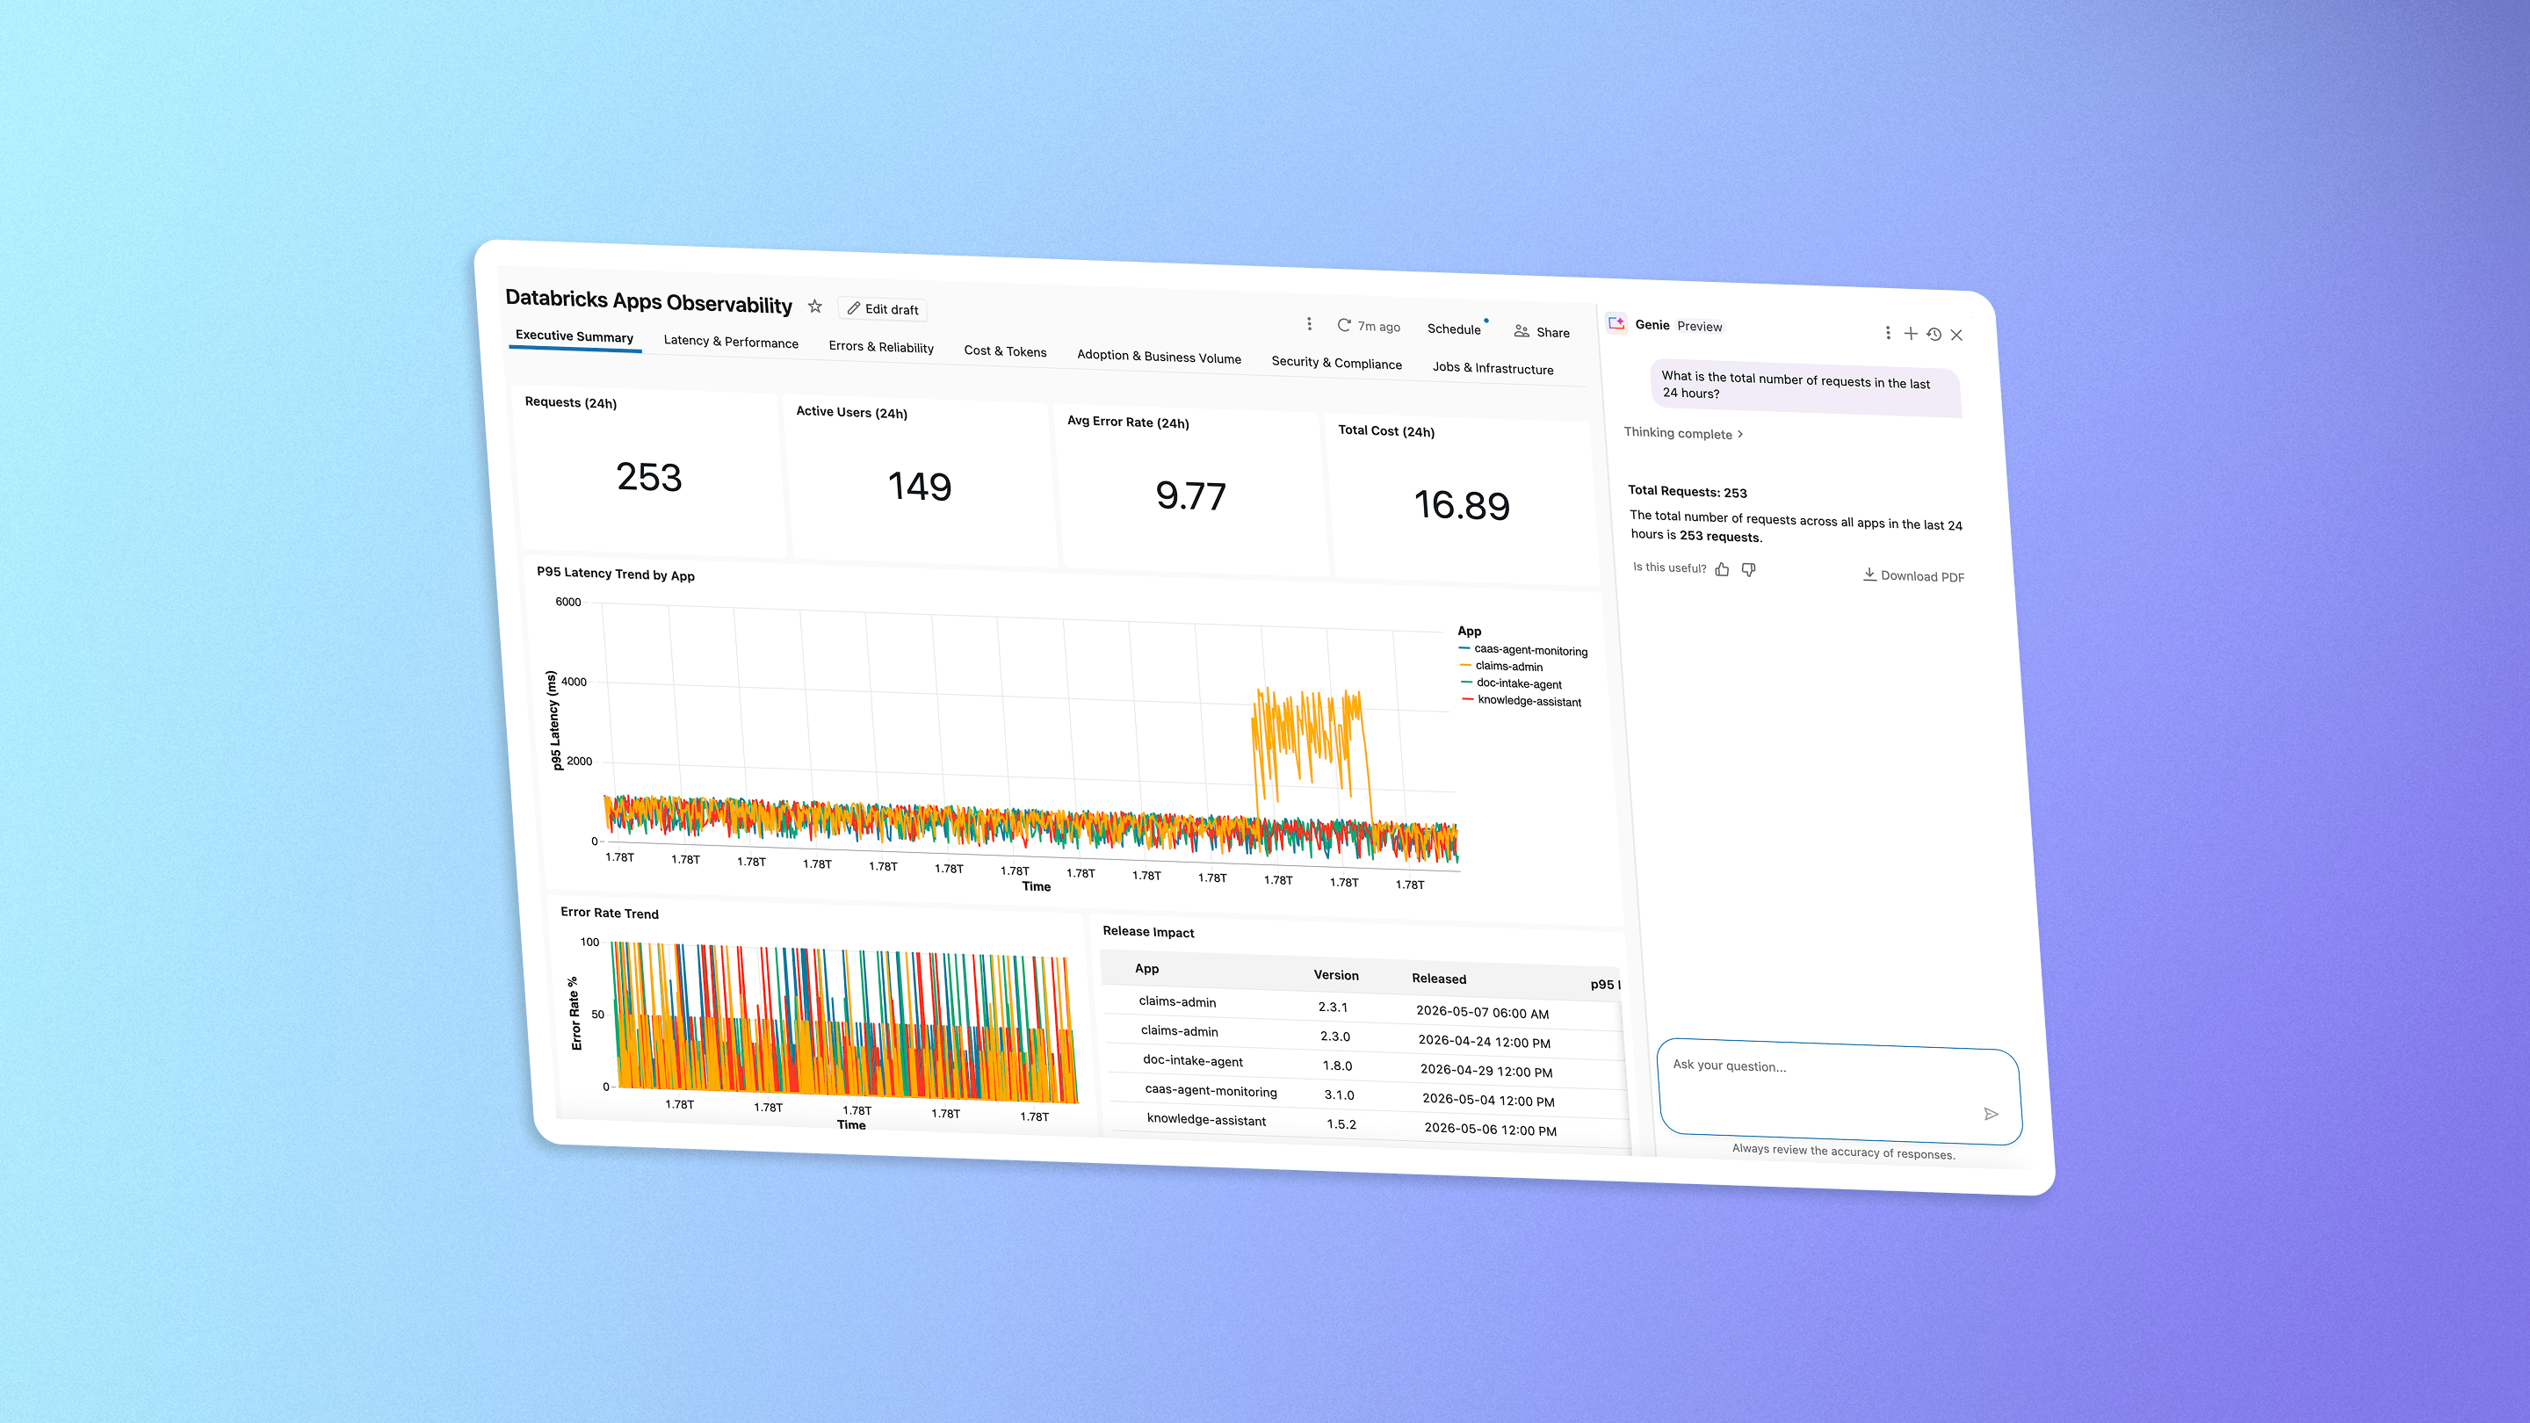Open the dashboard kebab menu
The width and height of the screenshot is (2530, 1423).
(x=1308, y=324)
